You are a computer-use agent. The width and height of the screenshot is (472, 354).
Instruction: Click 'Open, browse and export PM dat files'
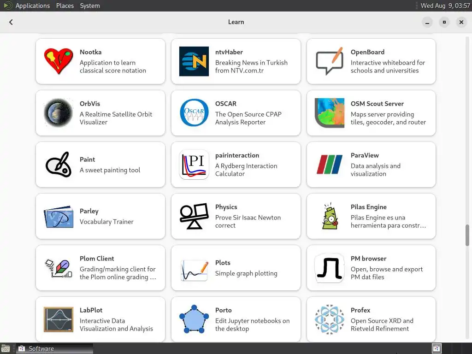387,273
